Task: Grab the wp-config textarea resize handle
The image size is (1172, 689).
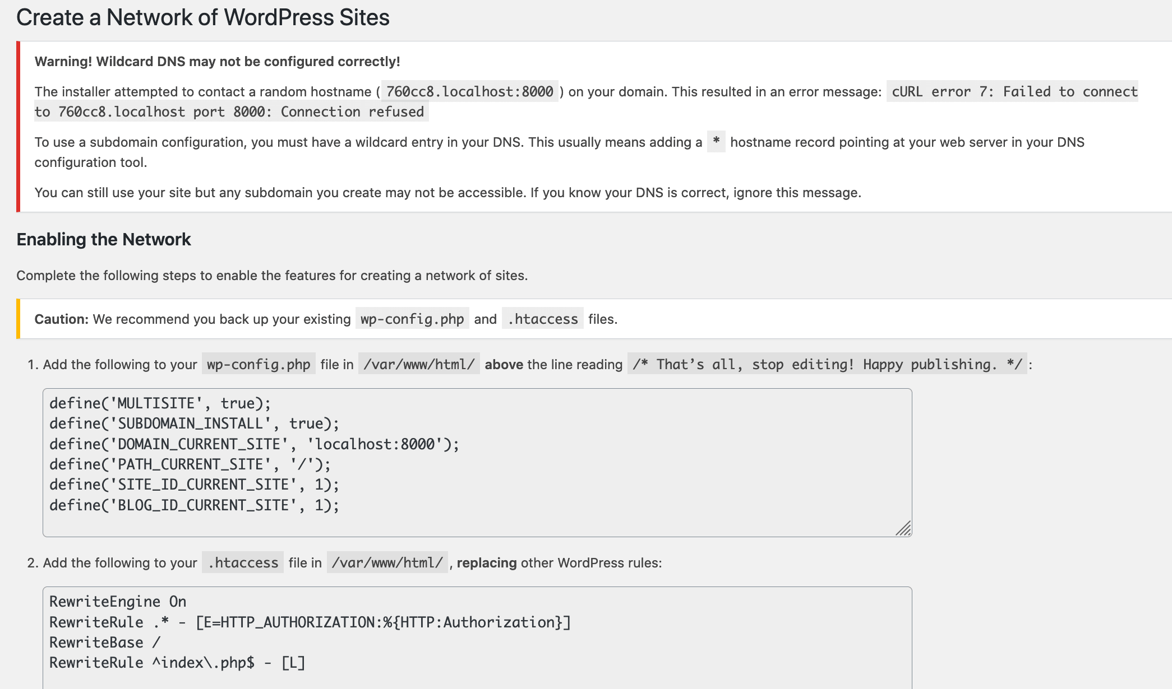Action: click(903, 528)
